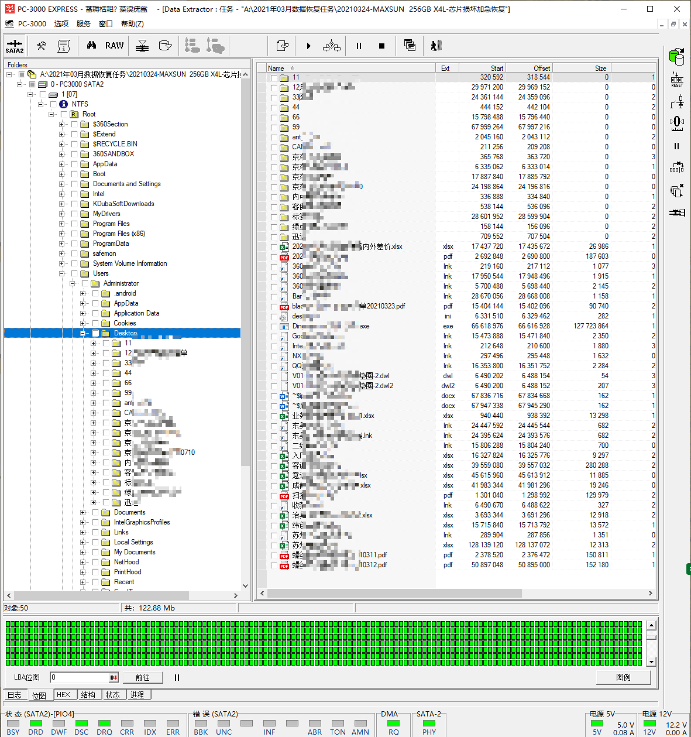Switch to the HEX tab
Screen dimensions: 691x737
click(x=64, y=695)
